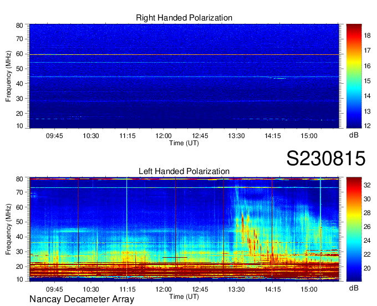Screen dimensions: 377x306
Task: Click the "Left Handed Polarization" plot title
Action: 184,171
